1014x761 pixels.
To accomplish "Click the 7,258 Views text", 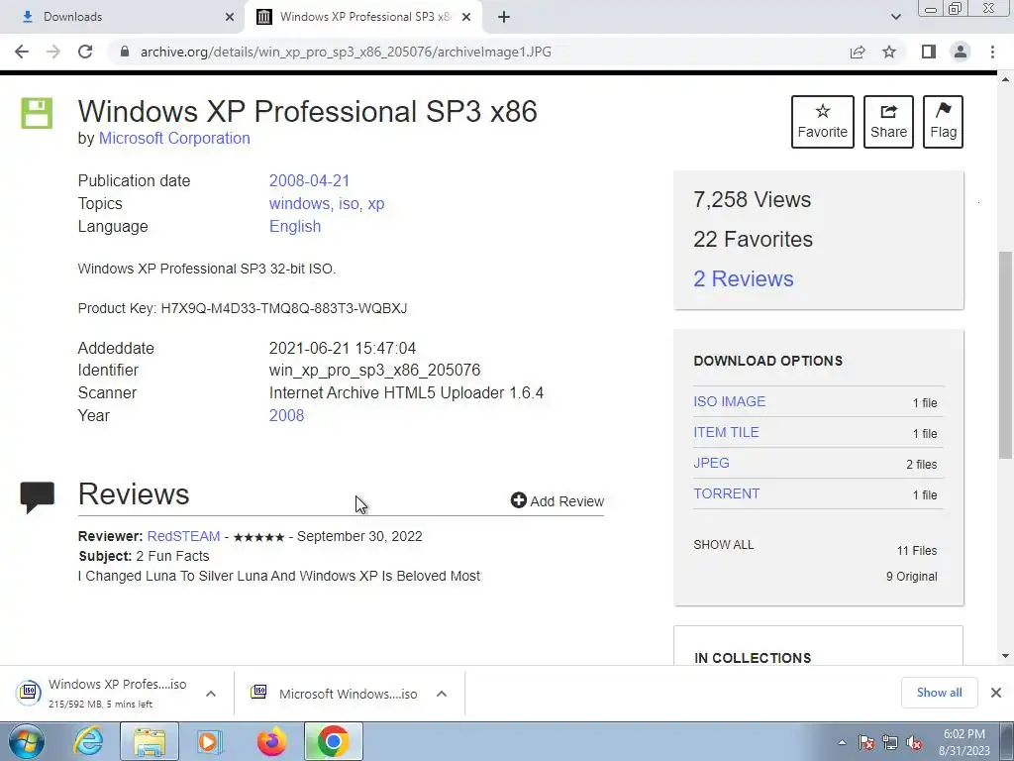I will 753,199.
